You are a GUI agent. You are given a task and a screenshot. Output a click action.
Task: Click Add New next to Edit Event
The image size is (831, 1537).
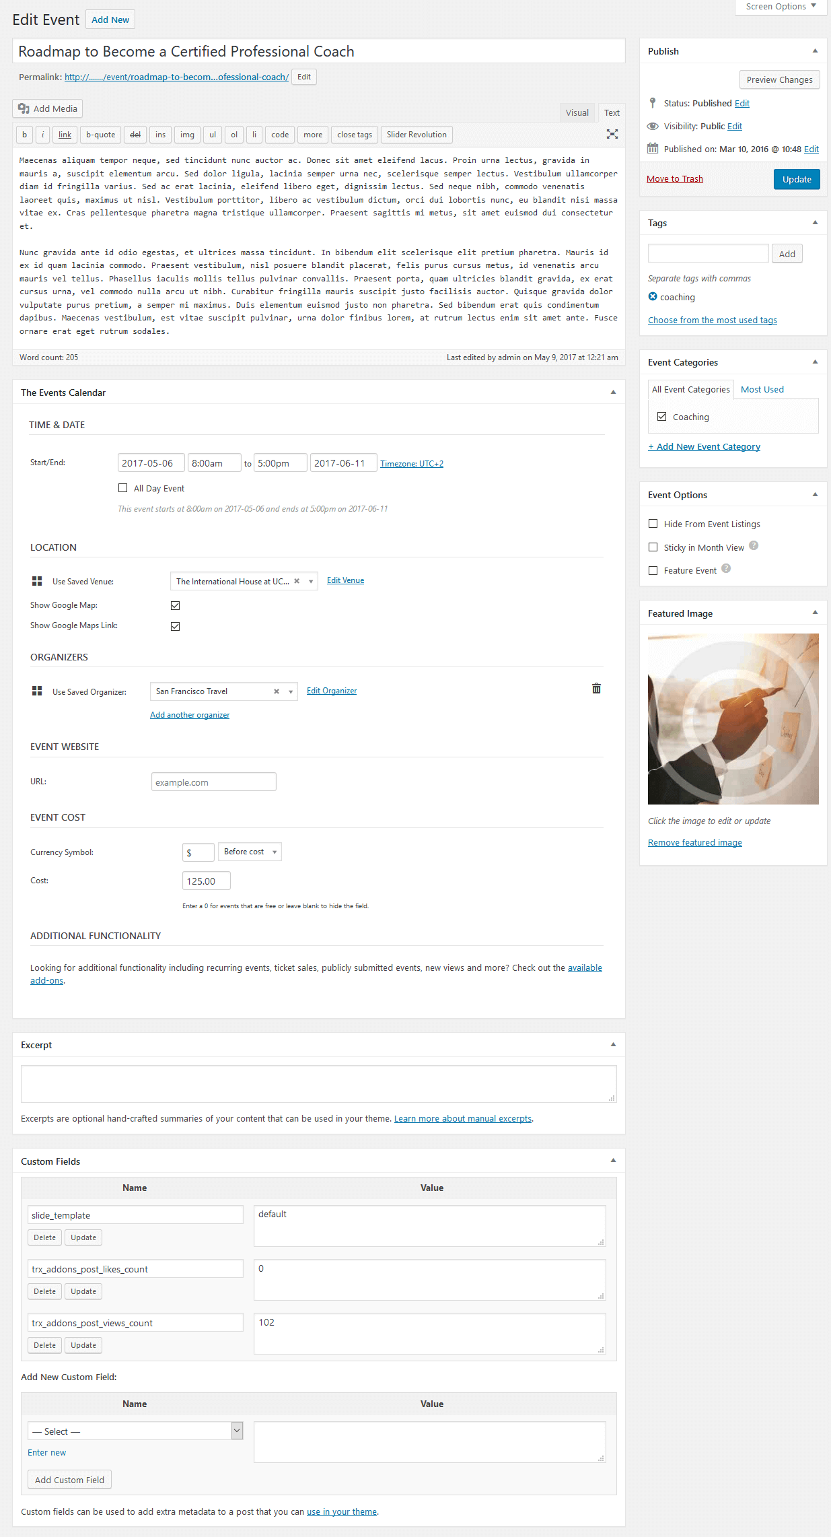coord(110,20)
